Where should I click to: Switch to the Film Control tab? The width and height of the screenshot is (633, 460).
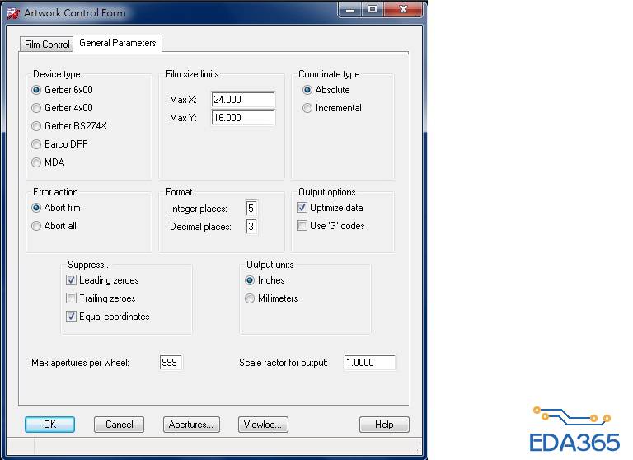coord(47,44)
